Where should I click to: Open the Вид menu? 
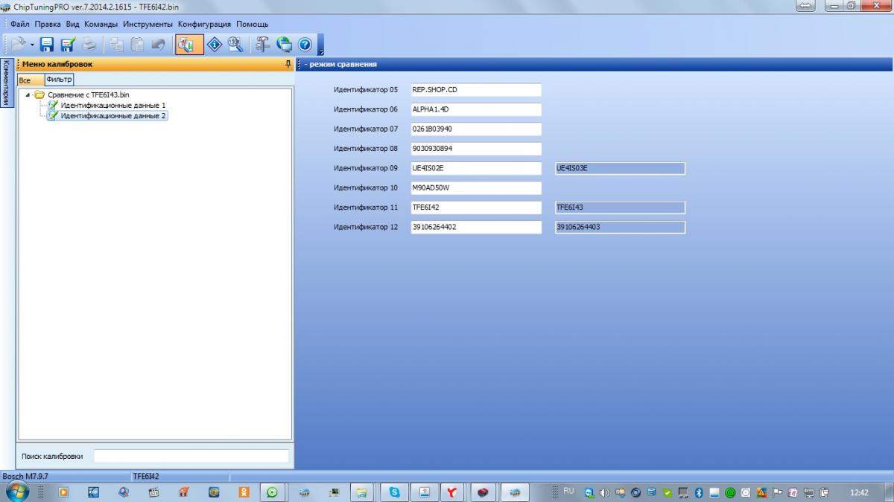point(72,24)
